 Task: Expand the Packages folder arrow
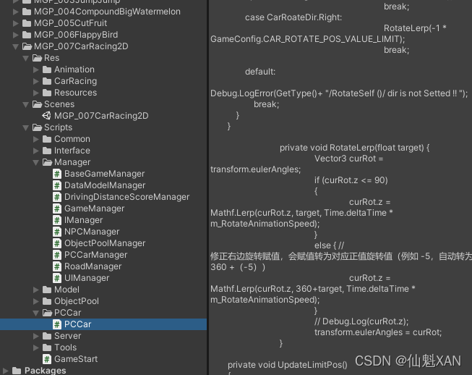pos(6,371)
